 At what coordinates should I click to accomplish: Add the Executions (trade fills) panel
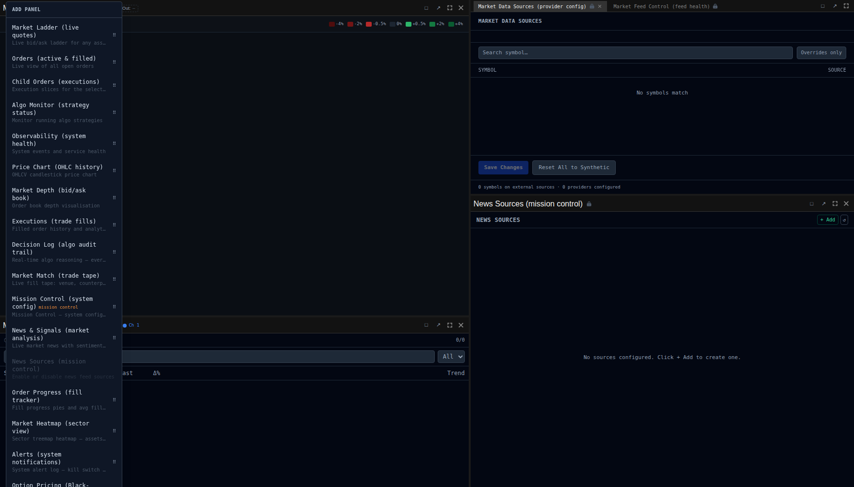tap(64, 225)
